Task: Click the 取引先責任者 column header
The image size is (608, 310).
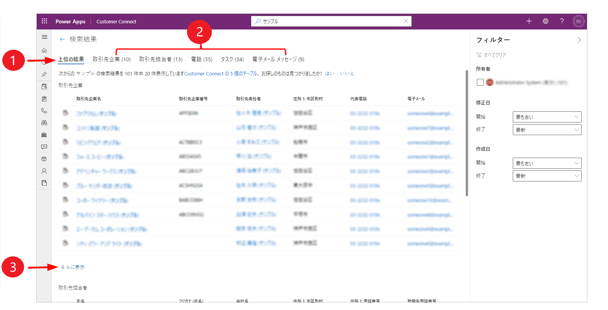Action: pyautogui.click(x=249, y=99)
